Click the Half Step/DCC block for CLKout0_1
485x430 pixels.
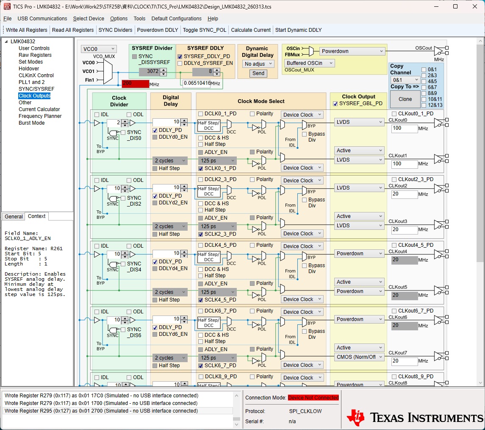209,126
